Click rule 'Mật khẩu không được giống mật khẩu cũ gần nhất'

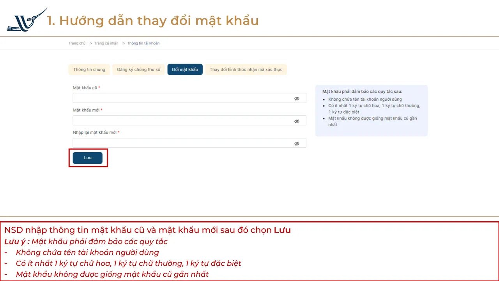372,121
